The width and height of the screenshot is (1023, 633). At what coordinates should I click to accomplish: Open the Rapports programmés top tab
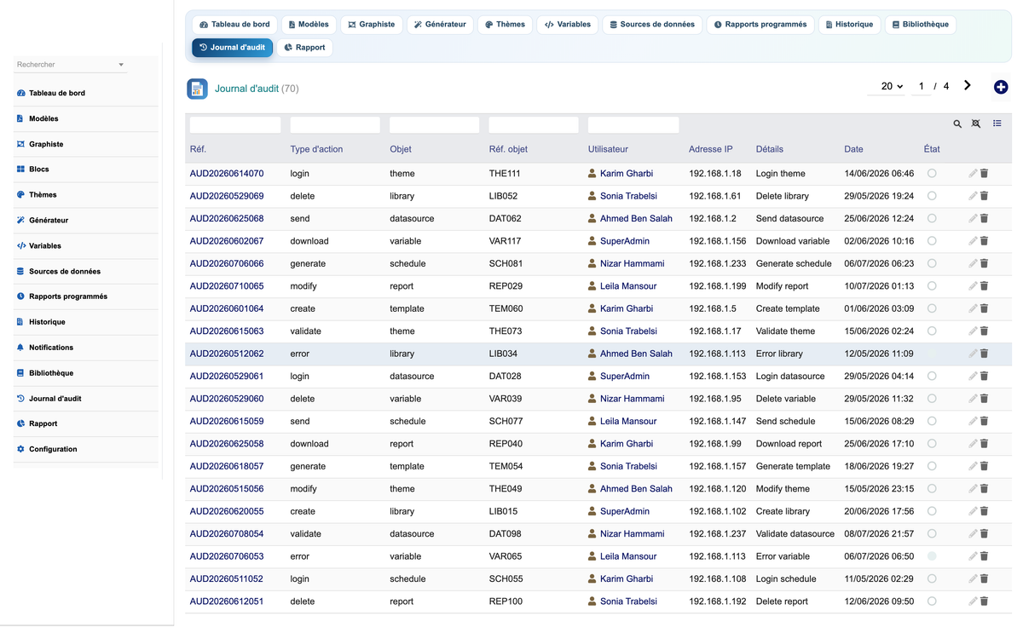(760, 25)
